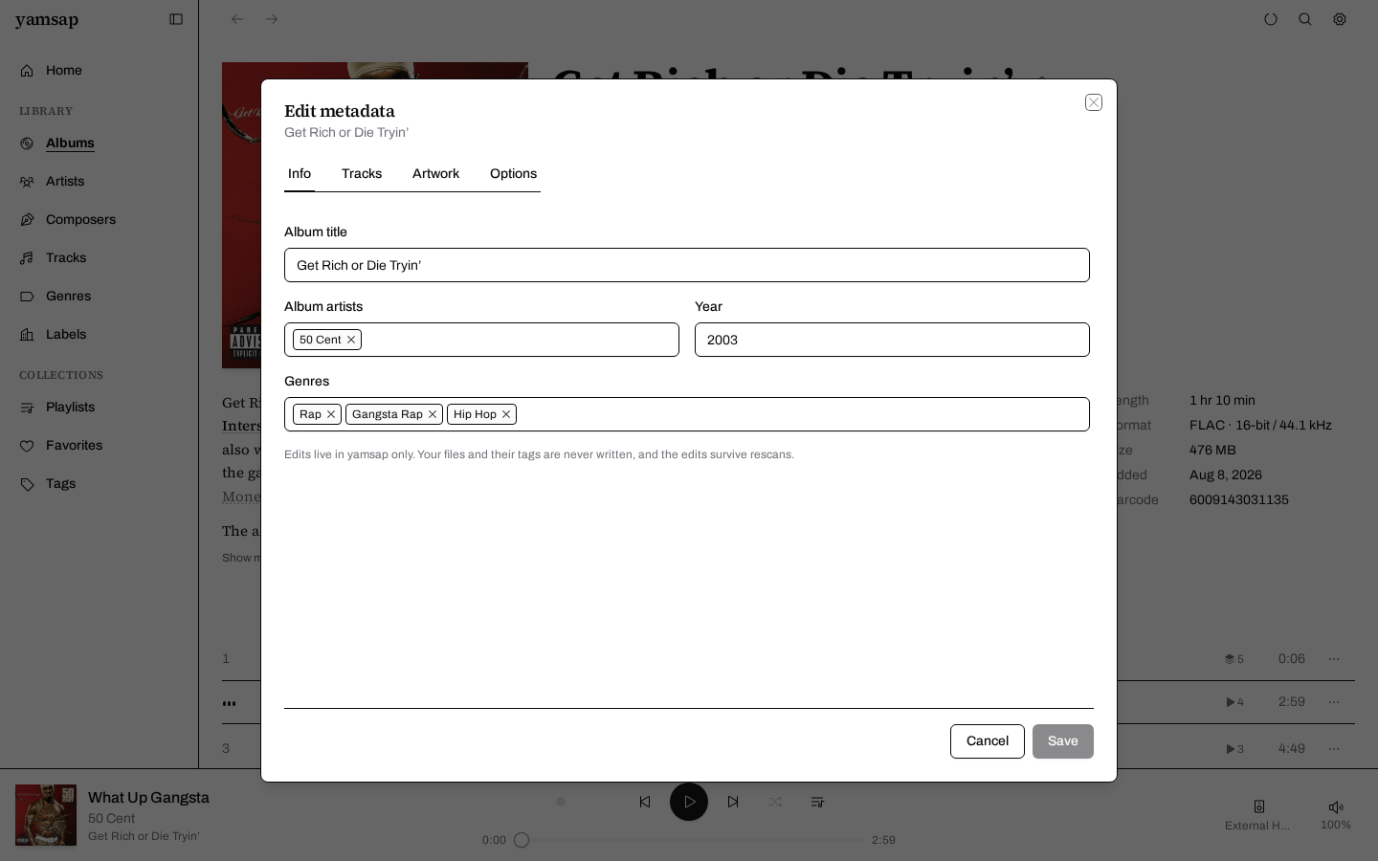This screenshot has width=1378, height=861.
Task: Click the Hip Hop genre chip label
Action: pos(475,414)
